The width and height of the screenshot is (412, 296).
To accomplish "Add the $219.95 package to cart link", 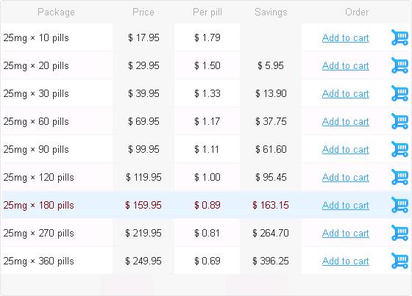I will 346,234.
